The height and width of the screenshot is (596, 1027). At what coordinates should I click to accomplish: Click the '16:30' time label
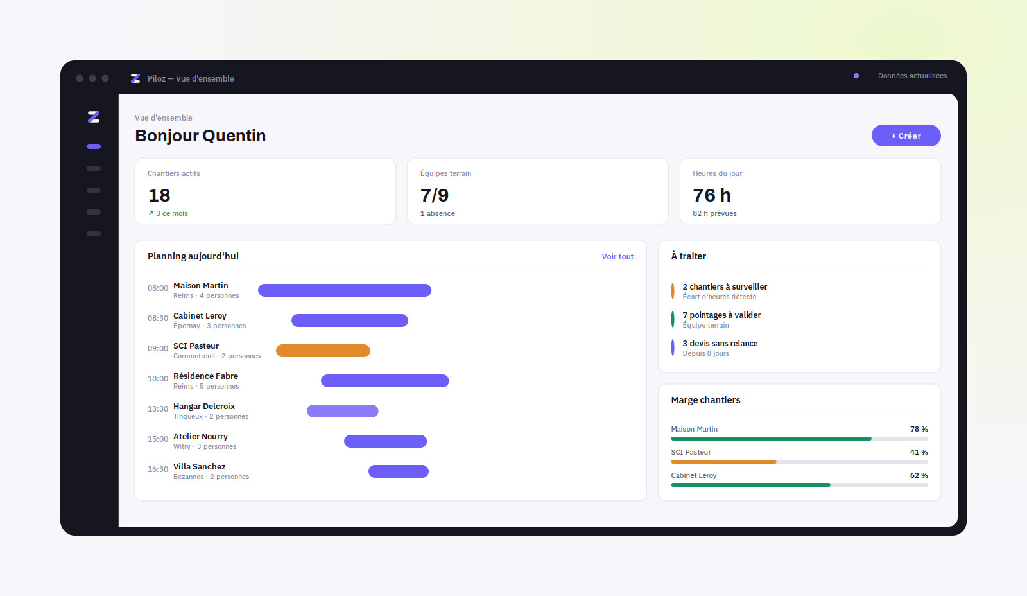coord(158,469)
